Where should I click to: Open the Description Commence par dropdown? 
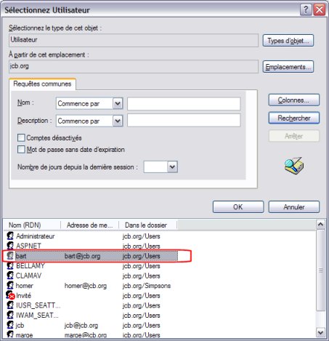click(118, 121)
